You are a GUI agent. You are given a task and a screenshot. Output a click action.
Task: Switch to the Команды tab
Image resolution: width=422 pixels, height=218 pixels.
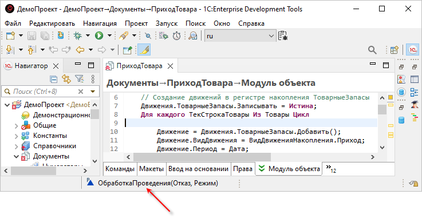pyautogui.click(x=120, y=169)
